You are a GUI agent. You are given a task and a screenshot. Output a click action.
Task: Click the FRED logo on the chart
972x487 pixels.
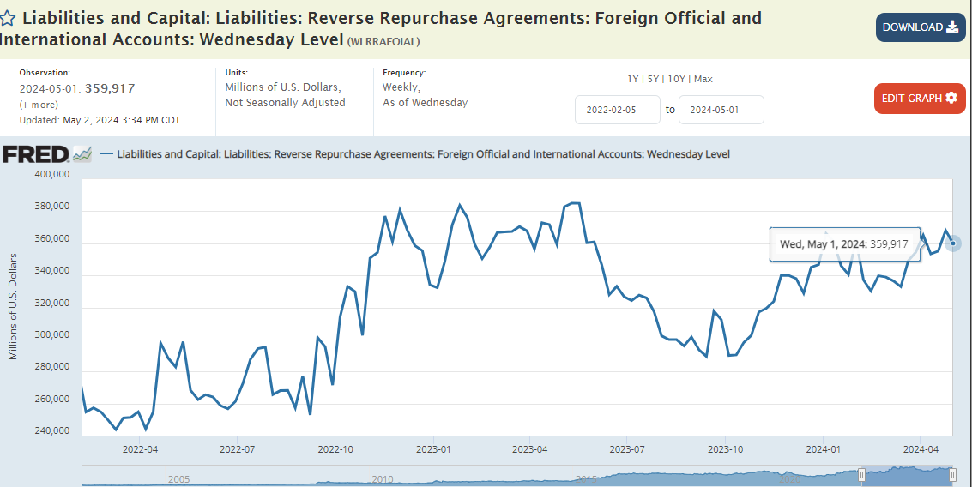(x=35, y=154)
